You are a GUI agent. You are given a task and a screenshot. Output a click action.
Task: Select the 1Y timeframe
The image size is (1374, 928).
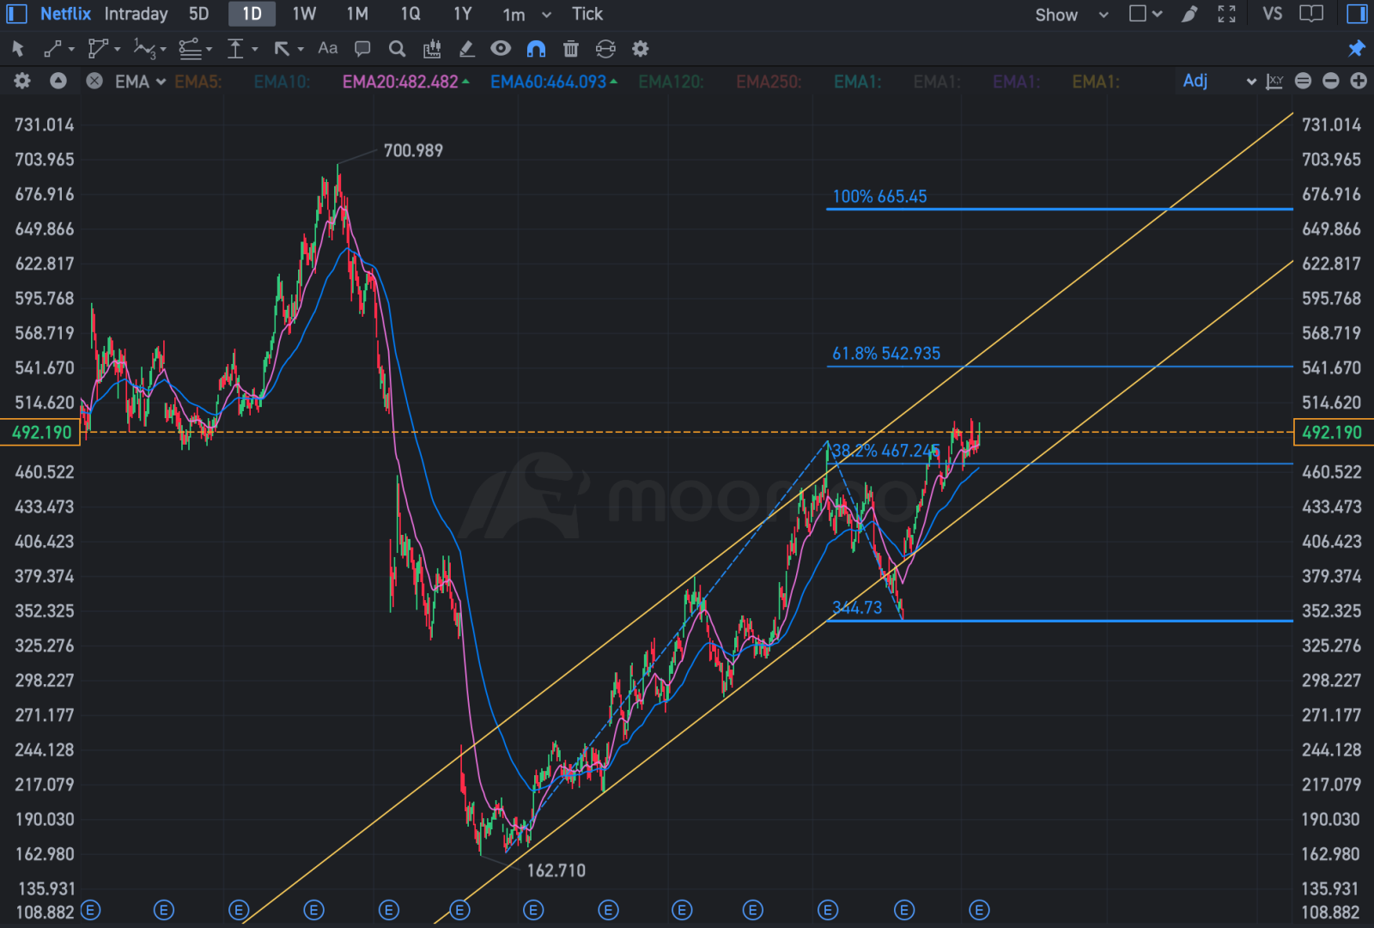[x=463, y=14]
